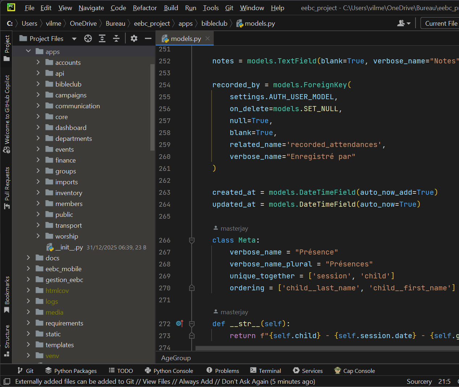This screenshot has height=387, width=459.
Task: Click the Expand All icon in Project panel
Action: (x=102, y=38)
